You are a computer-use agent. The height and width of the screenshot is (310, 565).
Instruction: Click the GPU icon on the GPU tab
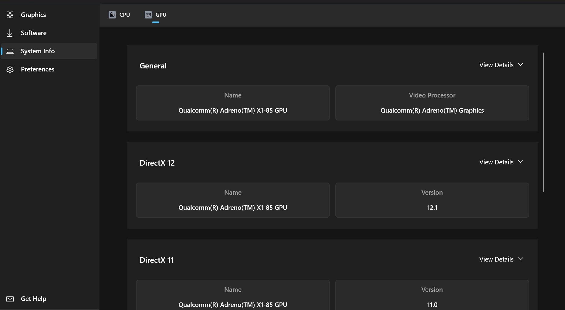coord(148,15)
